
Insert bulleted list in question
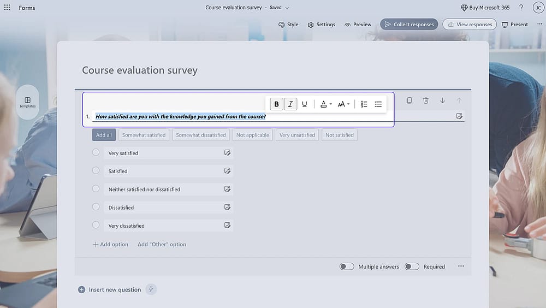378,104
